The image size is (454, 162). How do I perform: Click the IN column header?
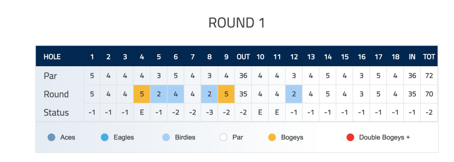coord(412,57)
